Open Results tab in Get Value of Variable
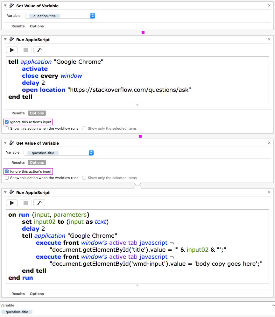Image resolution: width=275 pixels, height=317 pixels. click(18, 162)
